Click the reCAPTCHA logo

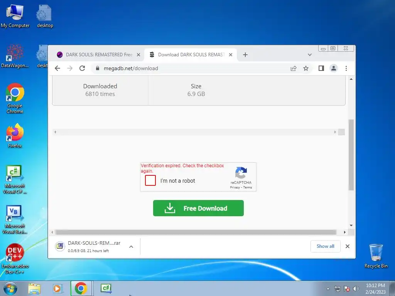pyautogui.click(x=241, y=173)
